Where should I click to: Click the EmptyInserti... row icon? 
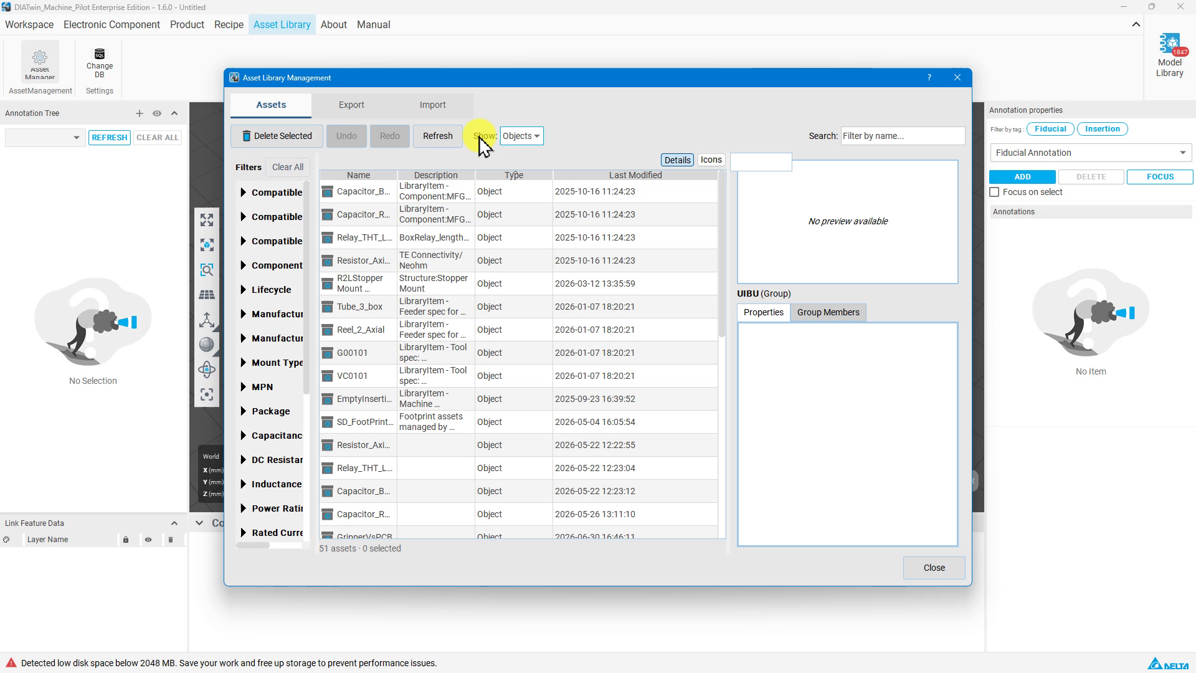point(327,399)
